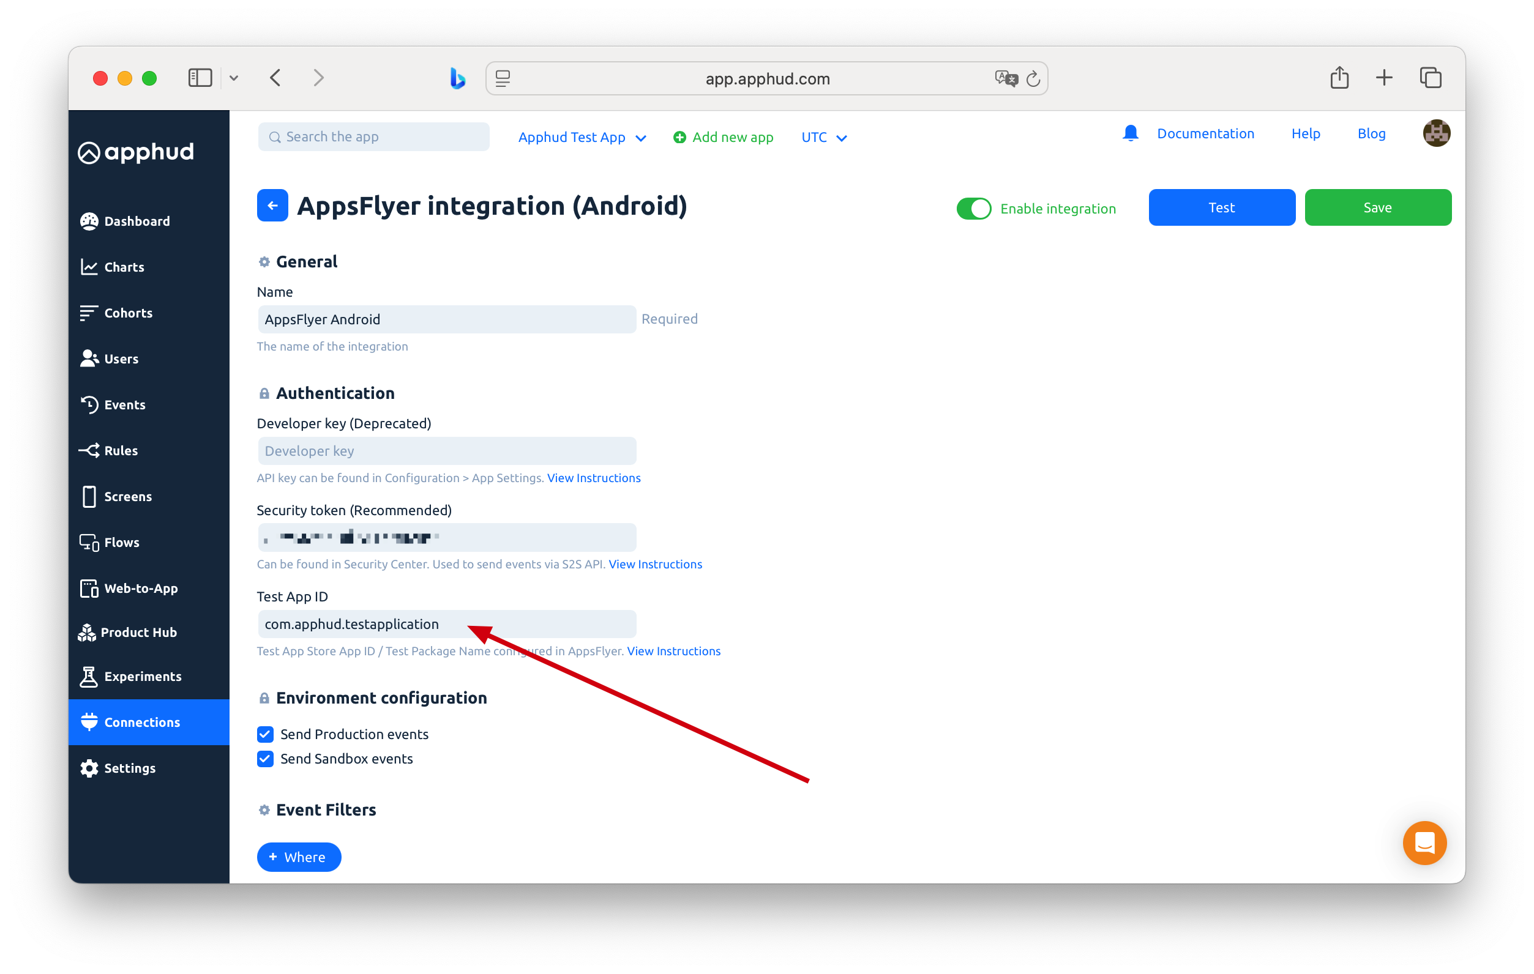View Instructions for Test App ID
1534x974 pixels.
pos(673,650)
